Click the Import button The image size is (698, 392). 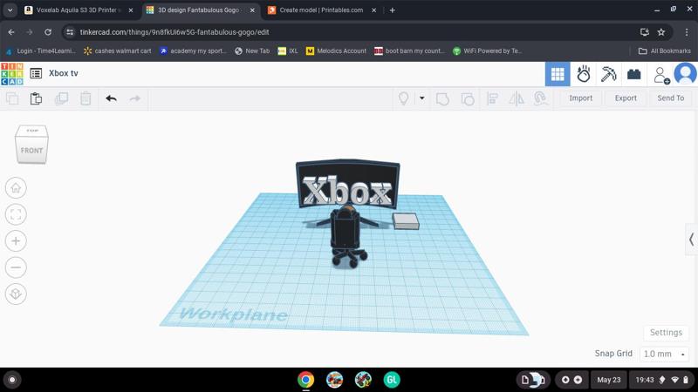[580, 98]
